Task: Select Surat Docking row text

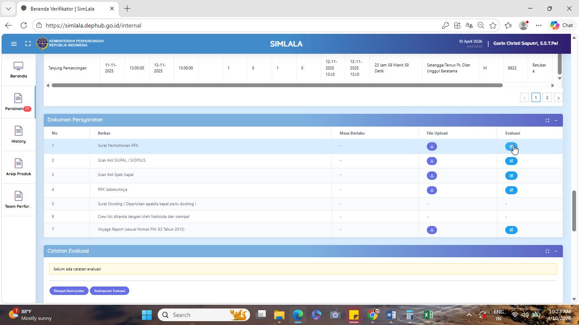Action: click(x=147, y=204)
